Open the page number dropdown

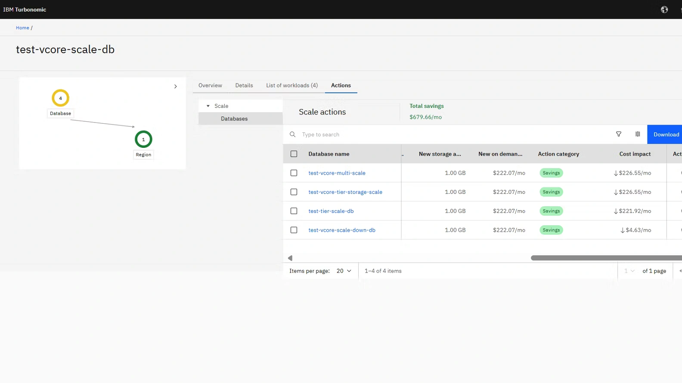[x=629, y=271]
